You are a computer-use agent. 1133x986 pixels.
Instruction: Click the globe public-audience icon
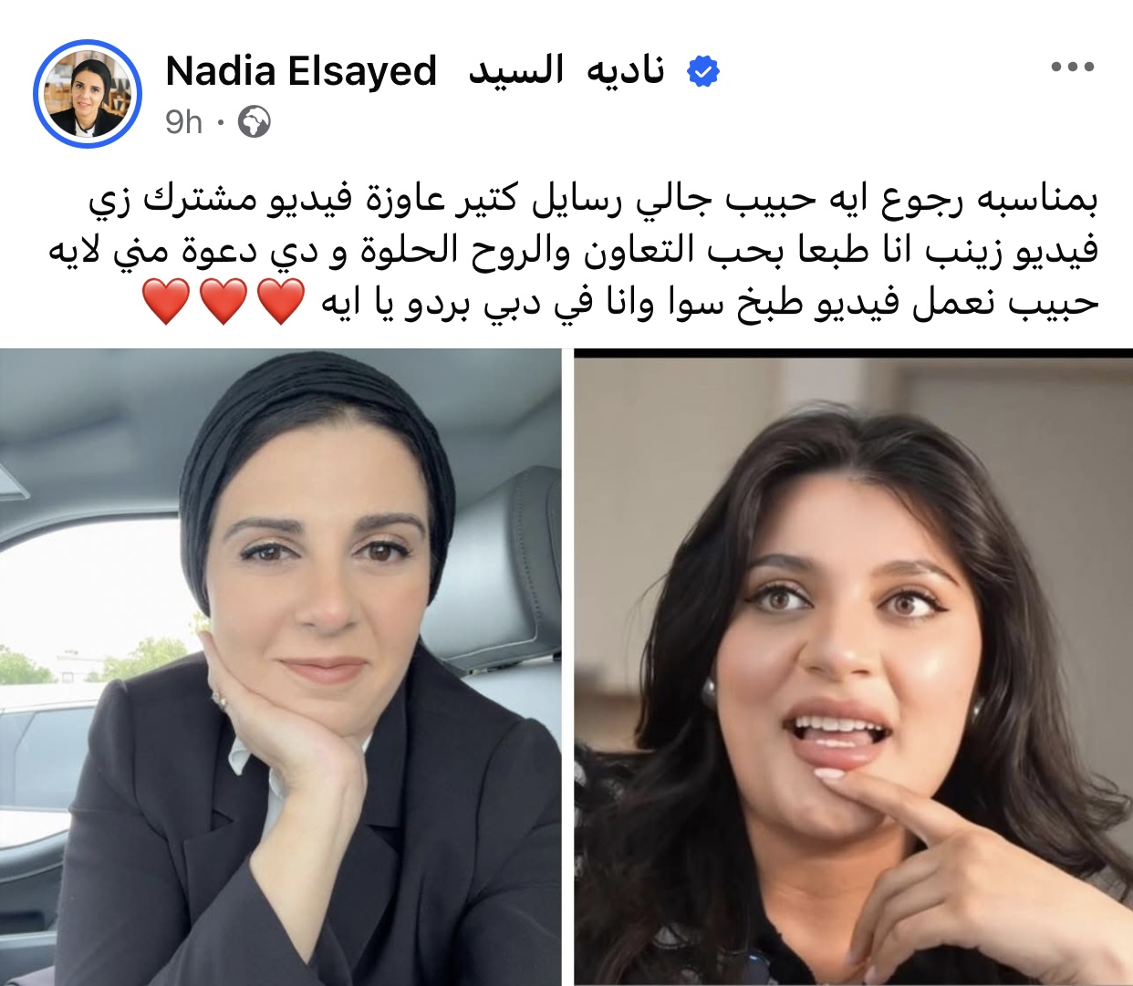254,121
